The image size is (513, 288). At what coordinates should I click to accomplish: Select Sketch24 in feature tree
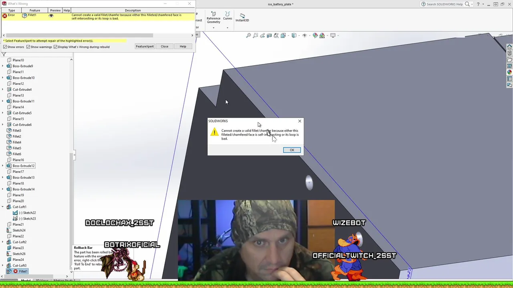(16, 230)
